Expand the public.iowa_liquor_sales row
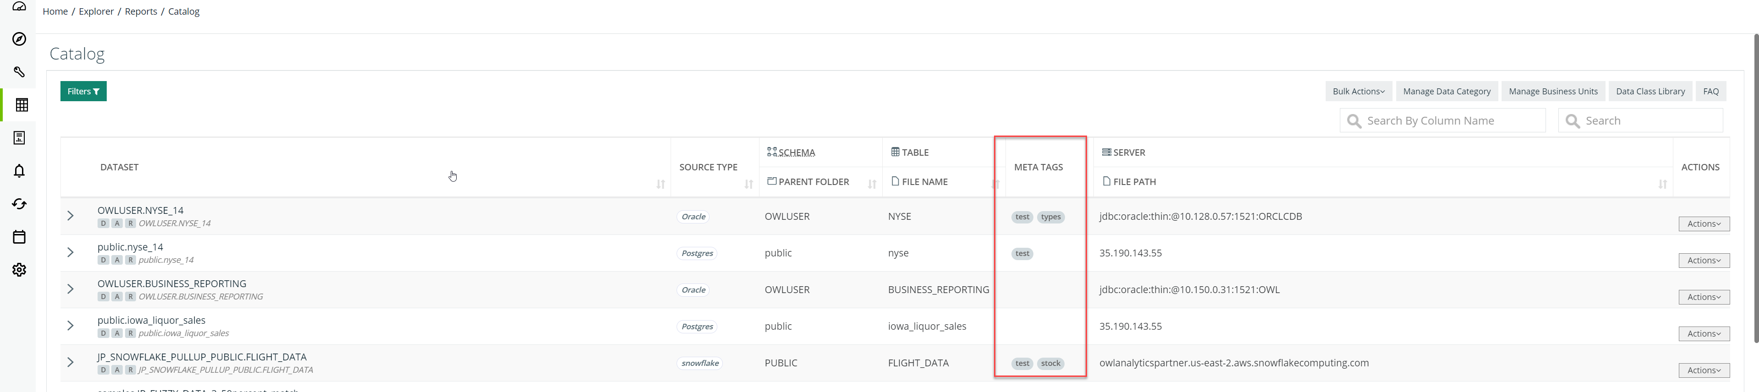The height and width of the screenshot is (392, 1759). pyautogui.click(x=71, y=326)
